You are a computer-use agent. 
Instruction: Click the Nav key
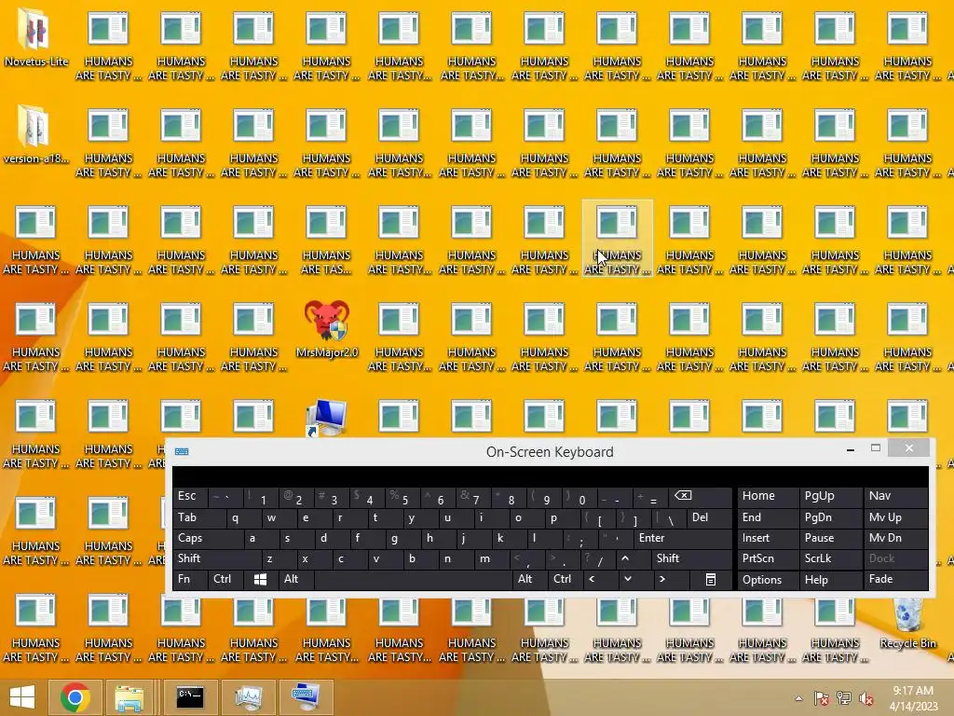(x=895, y=497)
